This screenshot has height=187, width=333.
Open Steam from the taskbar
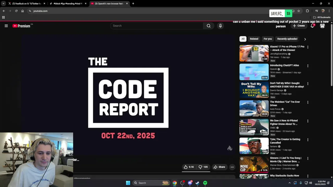(197, 183)
